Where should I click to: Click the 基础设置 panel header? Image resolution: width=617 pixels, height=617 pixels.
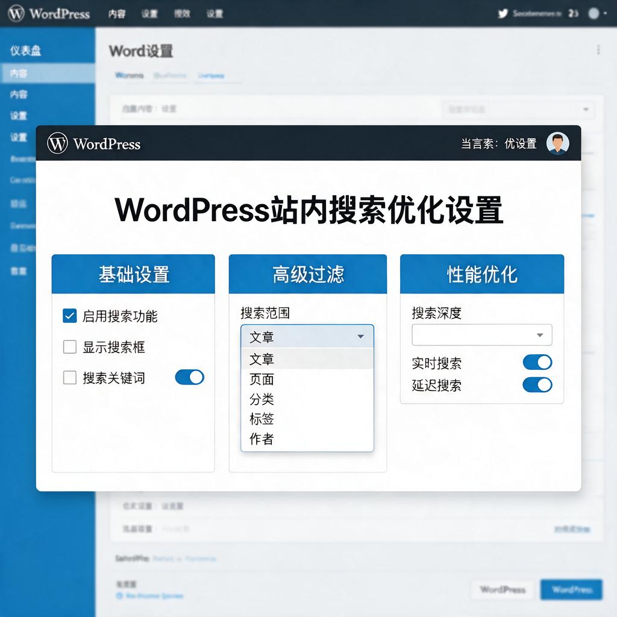point(133,274)
